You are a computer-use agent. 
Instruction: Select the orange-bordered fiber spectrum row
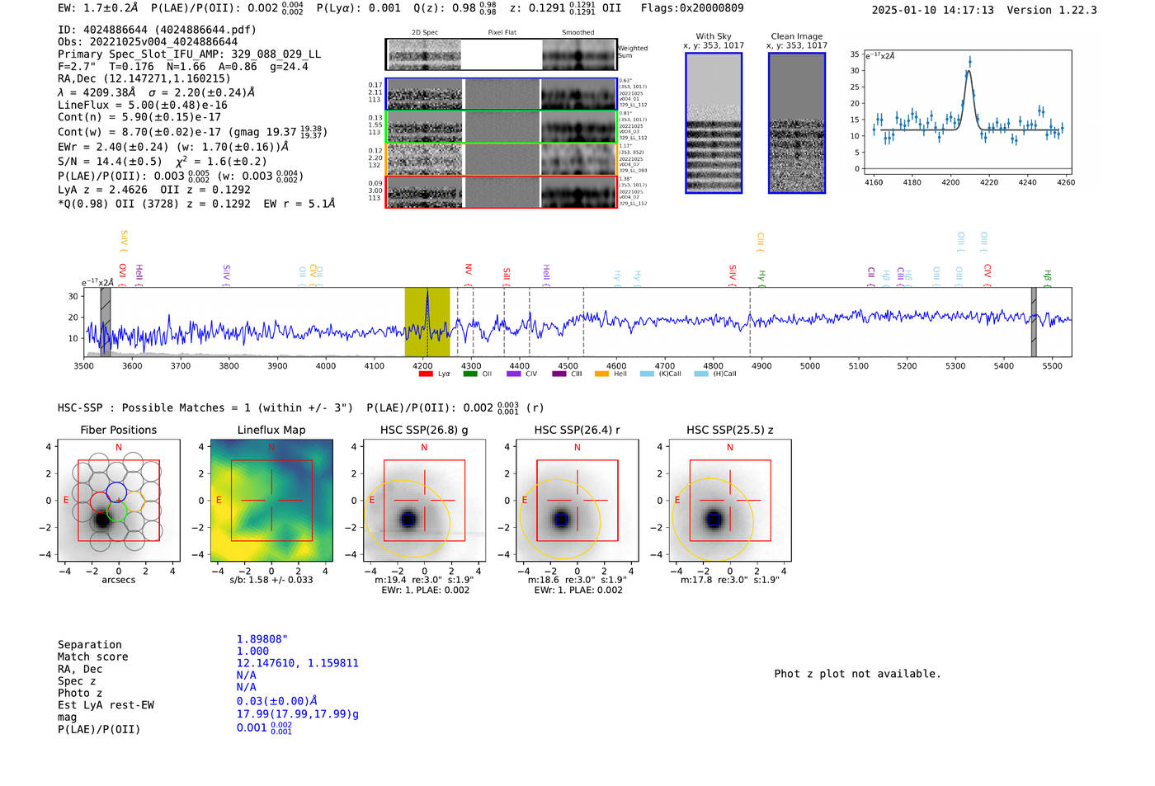coord(502,159)
